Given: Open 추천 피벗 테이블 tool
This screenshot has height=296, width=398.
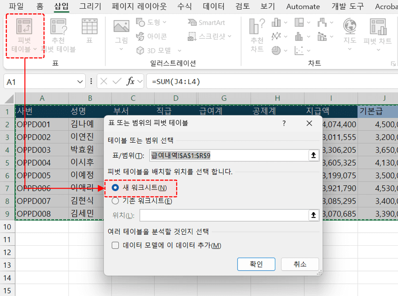Looking at the screenshot, I should coord(59,35).
